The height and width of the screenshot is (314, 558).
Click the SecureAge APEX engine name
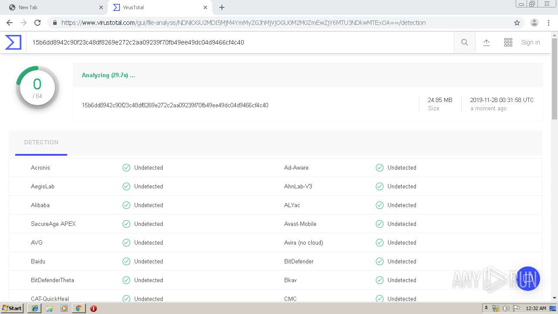click(53, 224)
